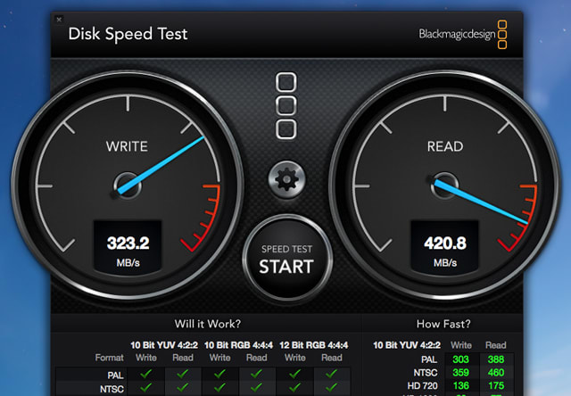
Task: Click 10 Bit YUV 4:2:2 heading in Will it Work
Action: 164,345
